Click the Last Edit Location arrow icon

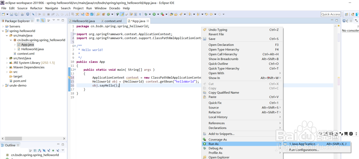pos(206,14)
